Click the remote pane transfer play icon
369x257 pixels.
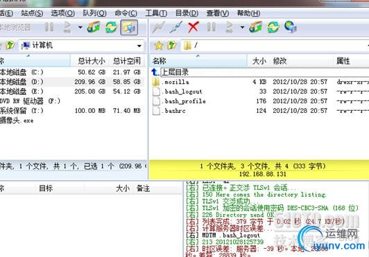(229, 27)
